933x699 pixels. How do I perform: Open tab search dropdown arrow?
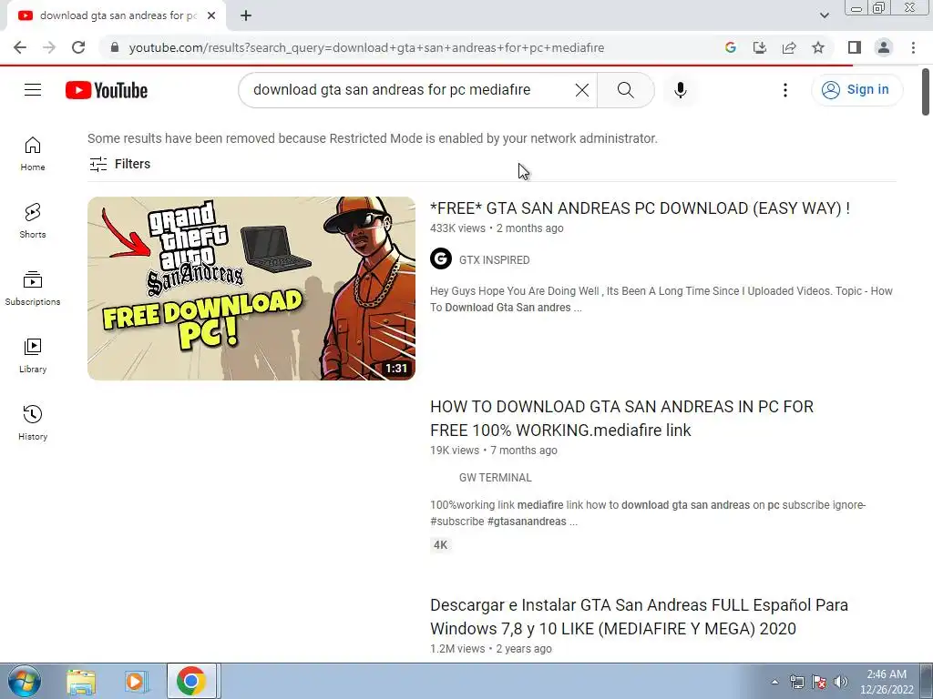point(824,15)
